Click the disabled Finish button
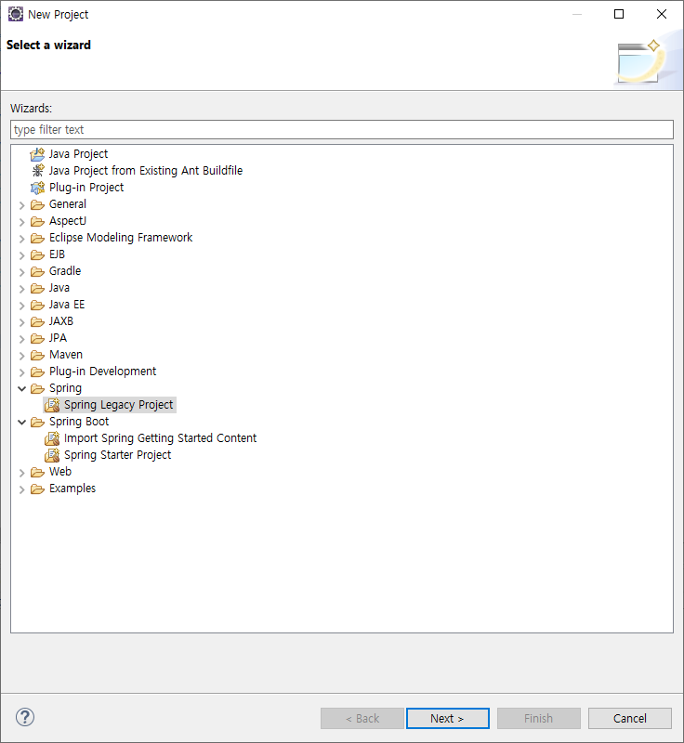The image size is (684, 743). click(x=538, y=718)
